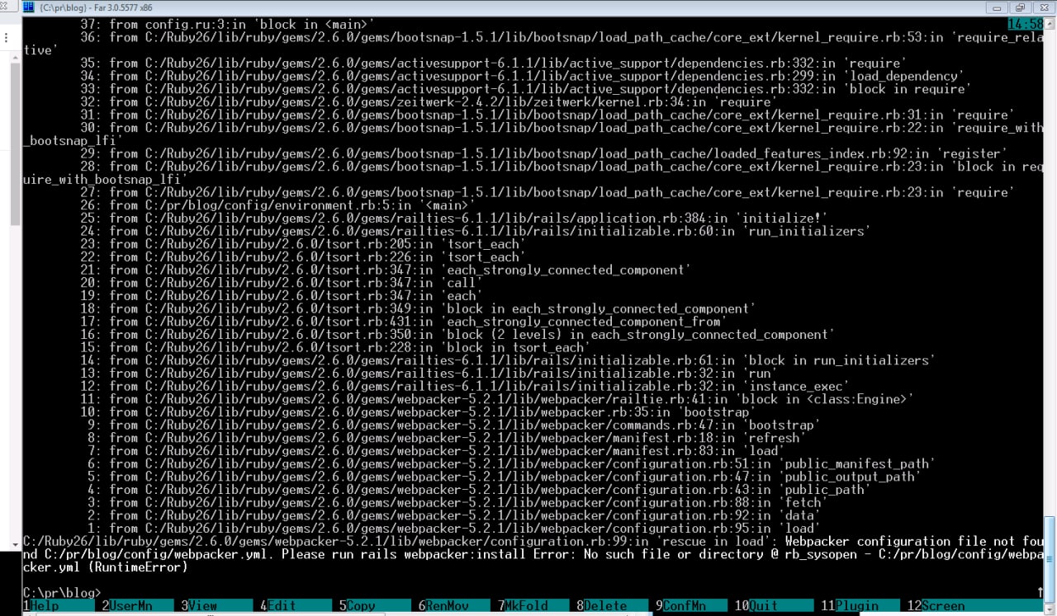The height and width of the screenshot is (616, 1057).
Task: Click stack line 10 'webpacker.rb:35'
Action: click(418, 412)
